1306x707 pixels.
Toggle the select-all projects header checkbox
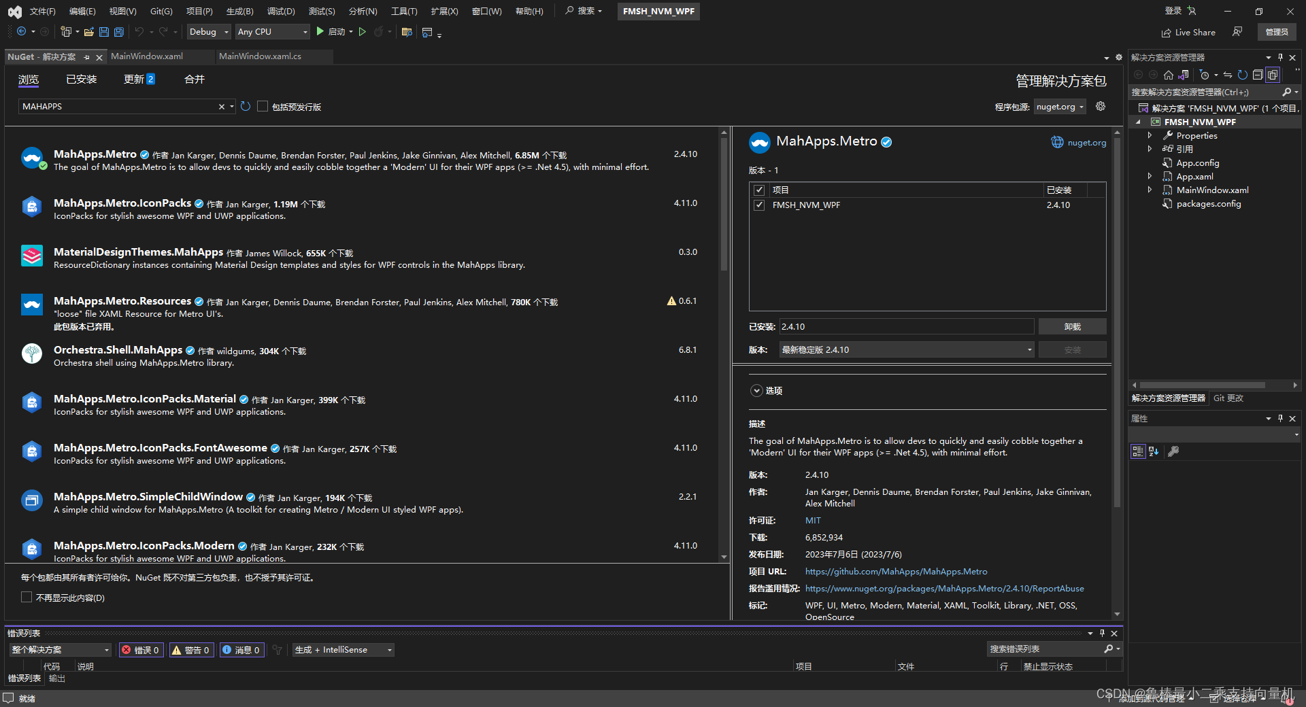click(x=759, y=190)
